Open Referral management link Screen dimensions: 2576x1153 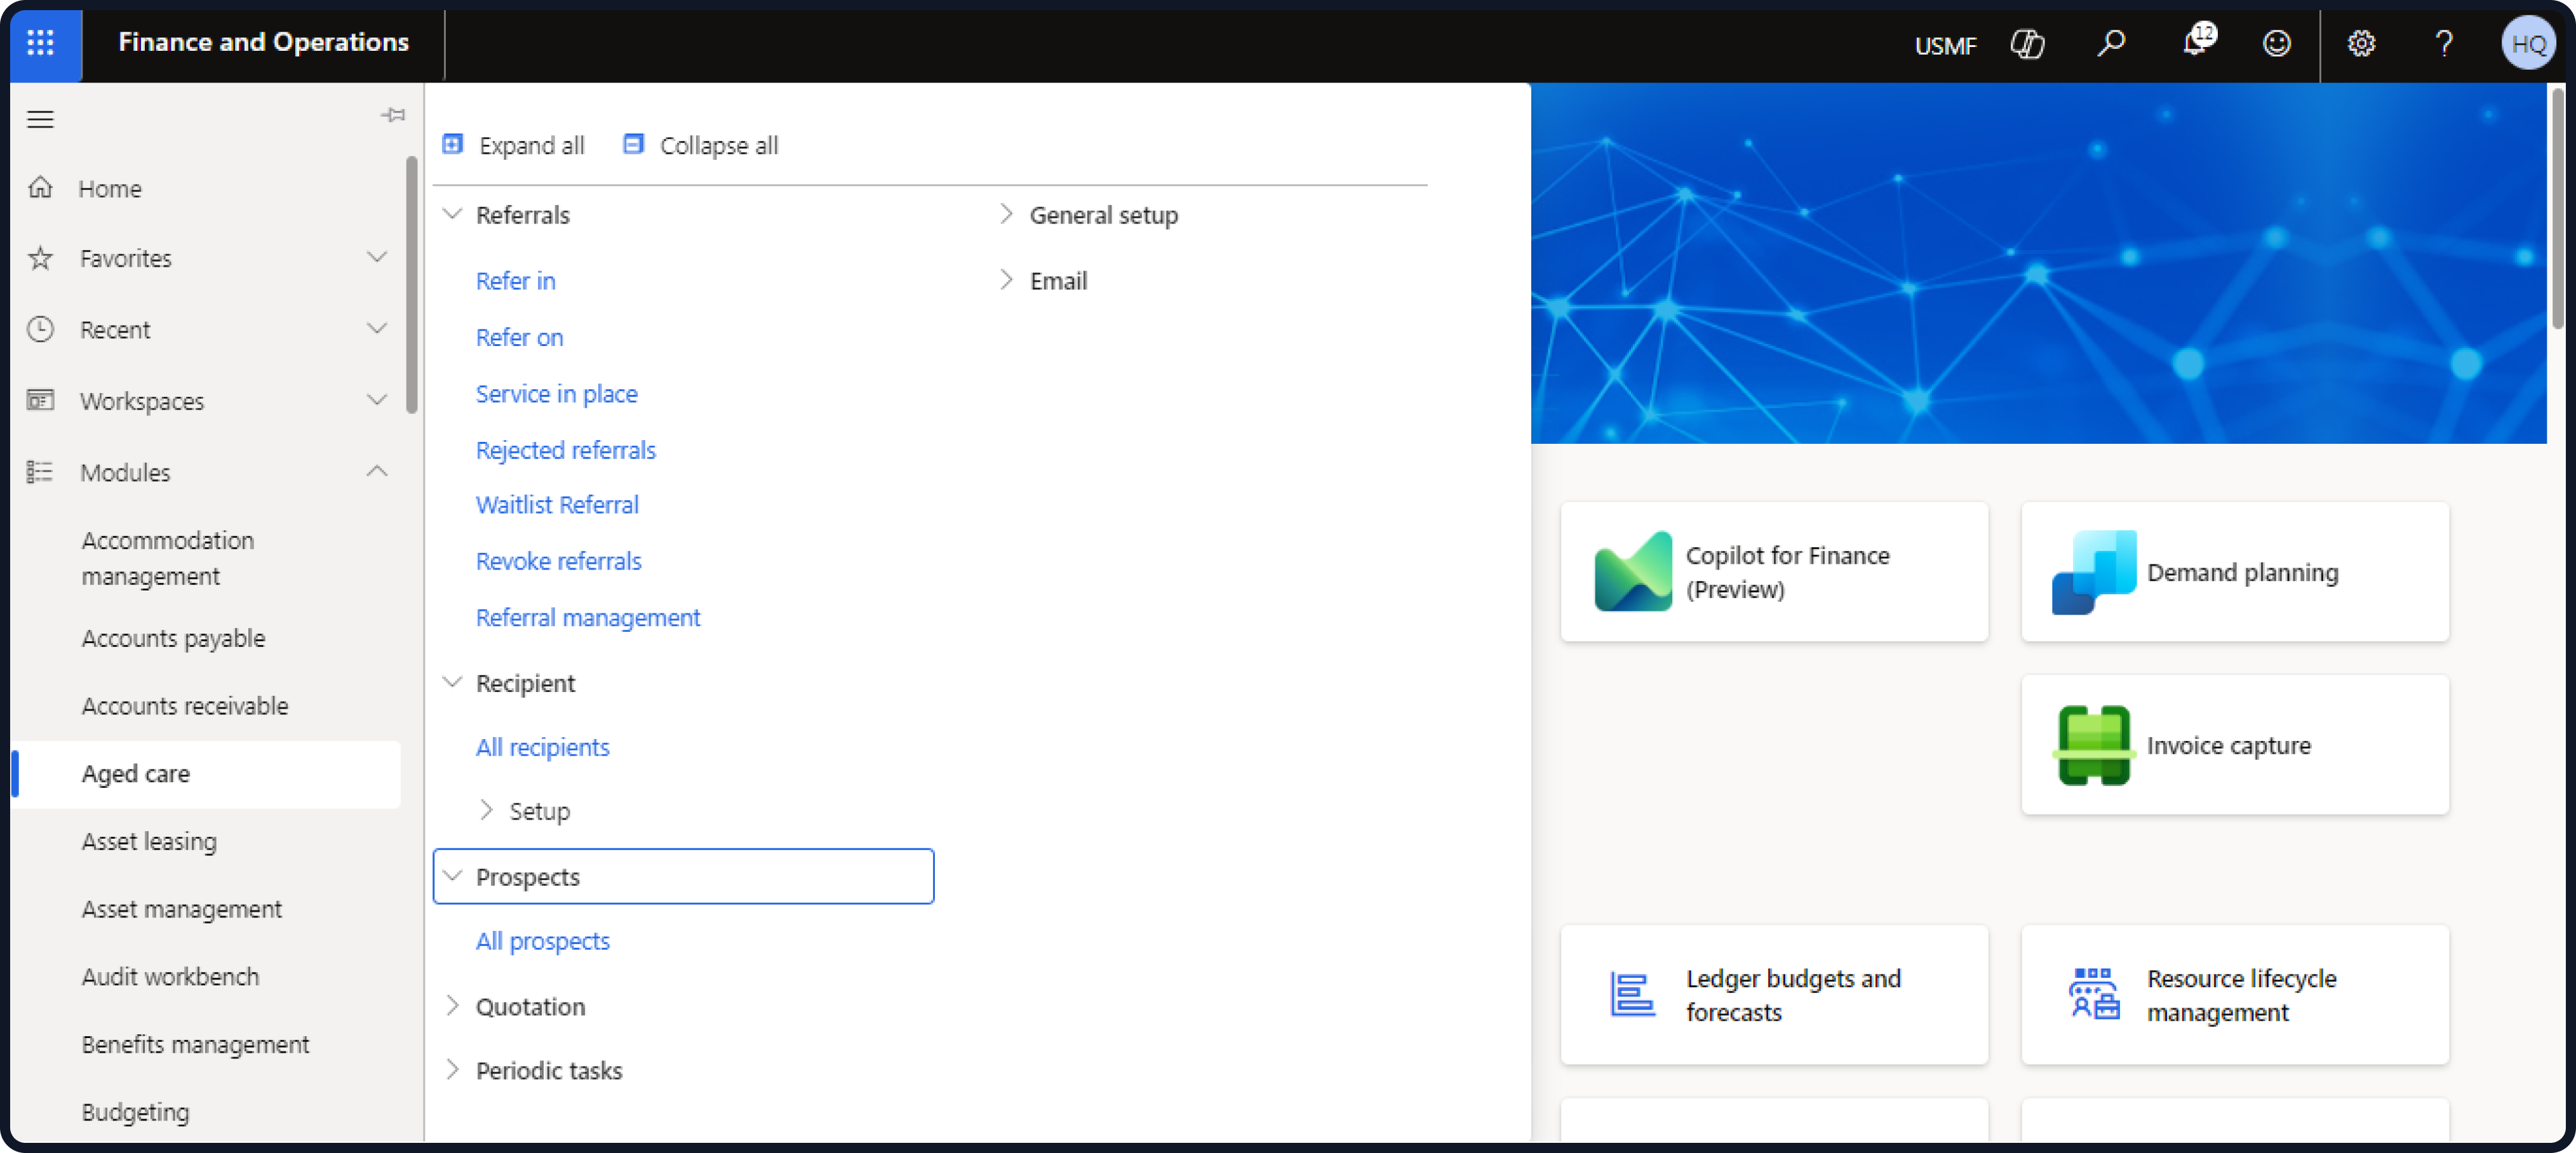(588, 618)
